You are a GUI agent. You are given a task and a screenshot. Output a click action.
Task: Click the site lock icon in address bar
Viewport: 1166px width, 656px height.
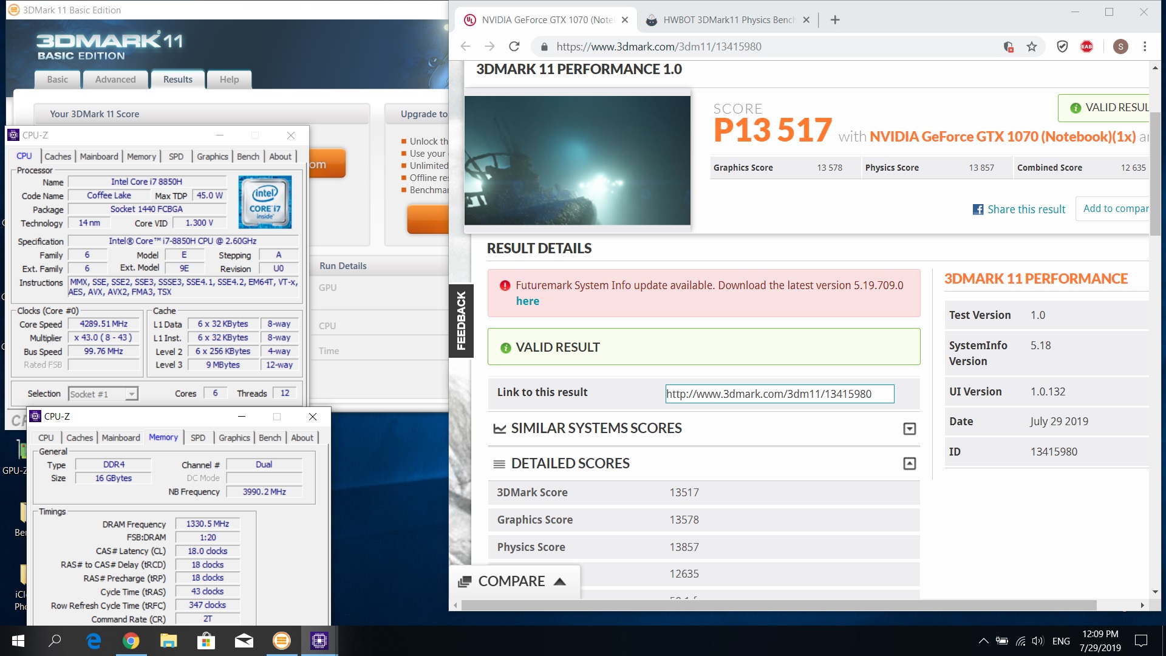544,47
